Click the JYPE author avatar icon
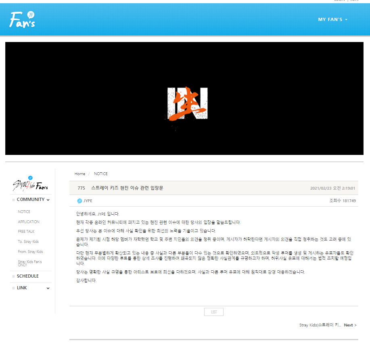Screen dimensions: 370x345 pyautogui.click(x=79, y=201)
